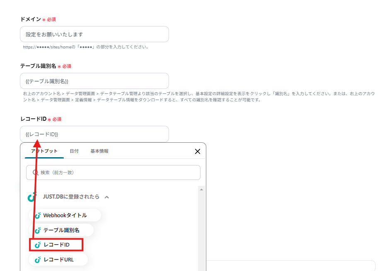Click the レコードID input field
The width and height of the screenshot is (384, 271).
(x=94, y=134)
